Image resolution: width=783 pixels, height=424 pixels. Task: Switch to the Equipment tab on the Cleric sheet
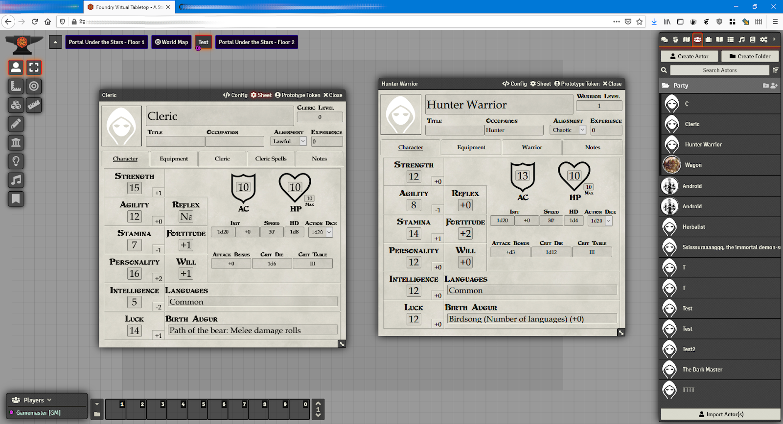(174, 159)
